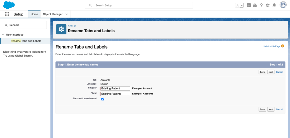The image size is (290, 138).
Task: Open the help question mark icon
Action: [261, 5]
